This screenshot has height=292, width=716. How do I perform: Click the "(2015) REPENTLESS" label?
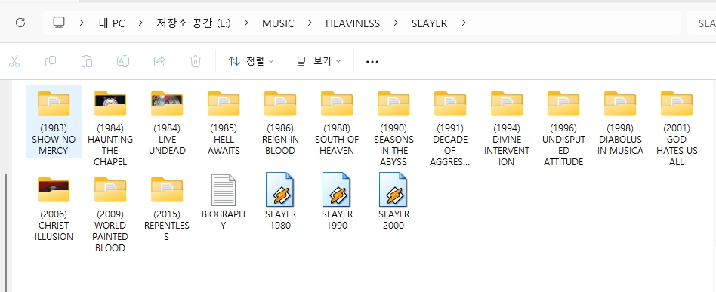coord(167,226)
